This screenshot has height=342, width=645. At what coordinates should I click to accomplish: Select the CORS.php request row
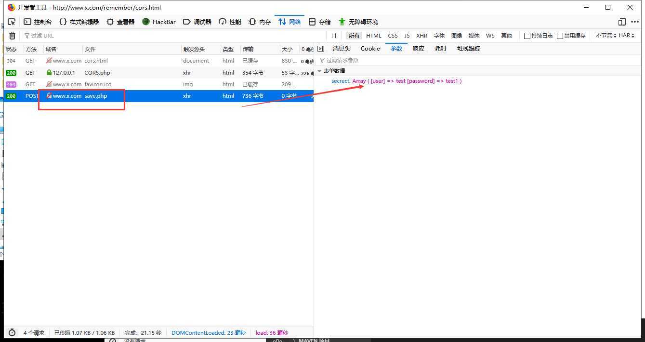(159, 73)
